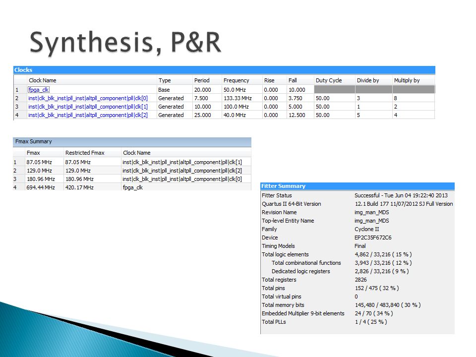Click the Frequency column header
The width and height of the screenshot is (476, 357).
coord(236,80)
